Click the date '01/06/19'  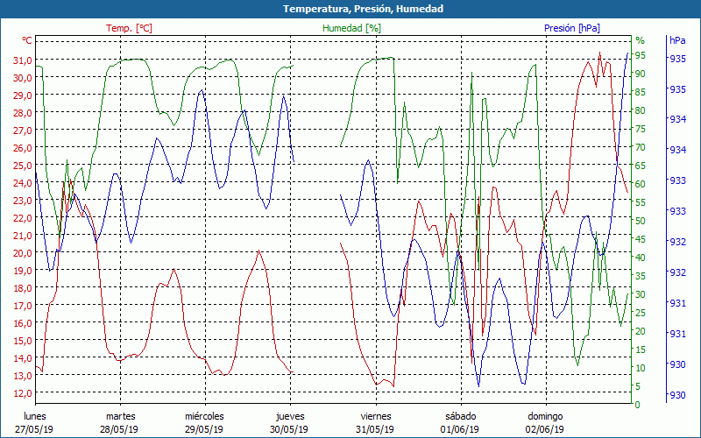(459, 429)
